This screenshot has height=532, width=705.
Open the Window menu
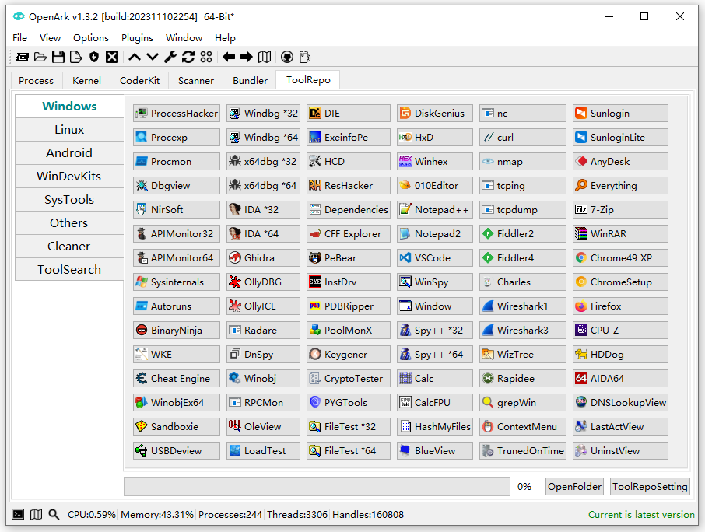point(184,38)
